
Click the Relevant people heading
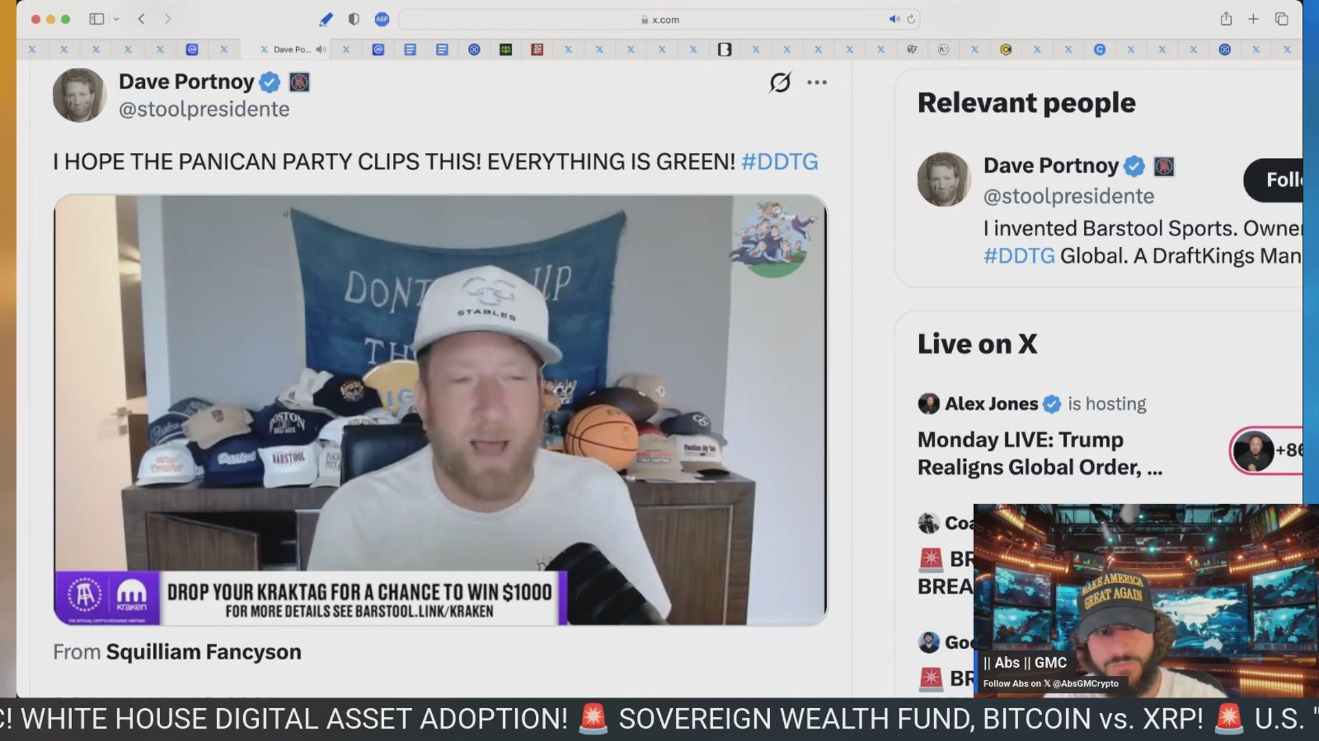[x=1026, y=103]
